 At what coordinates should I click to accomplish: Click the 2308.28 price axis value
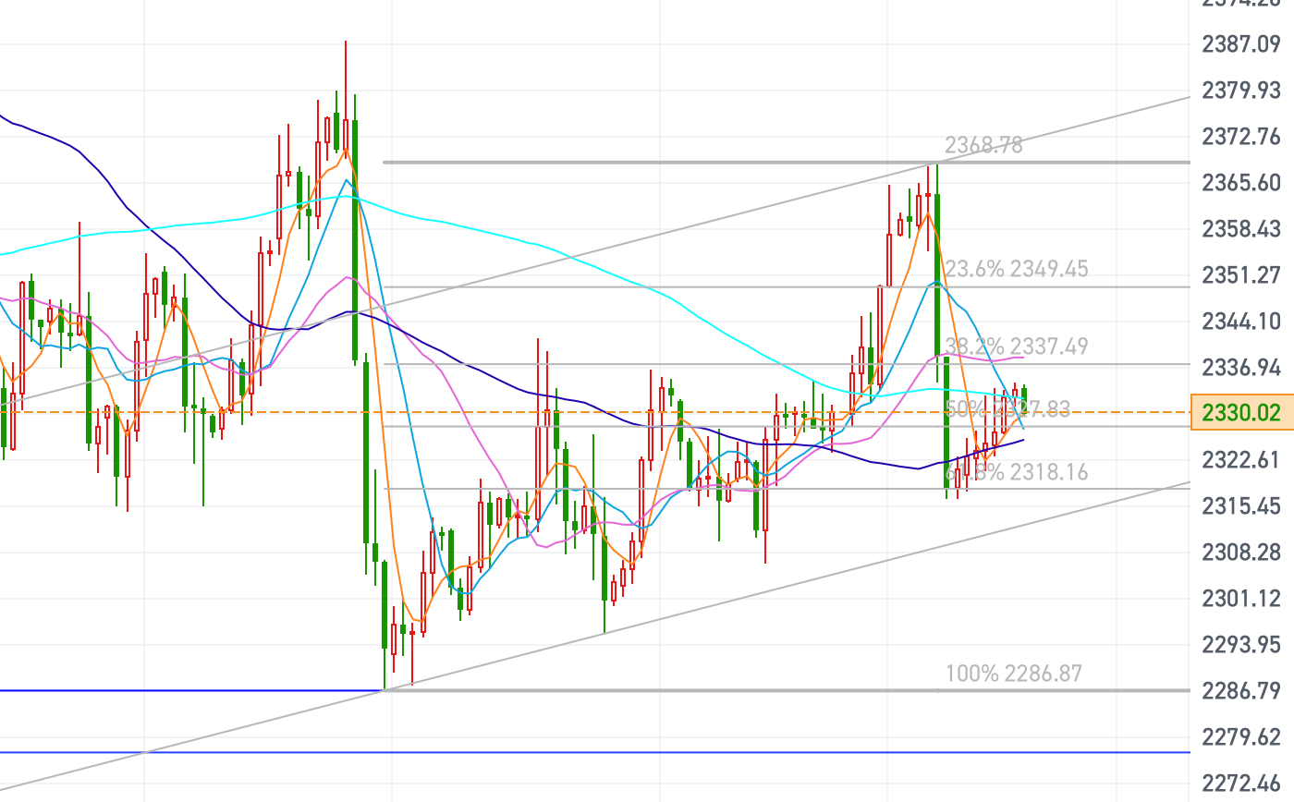tap(1241, 552)
